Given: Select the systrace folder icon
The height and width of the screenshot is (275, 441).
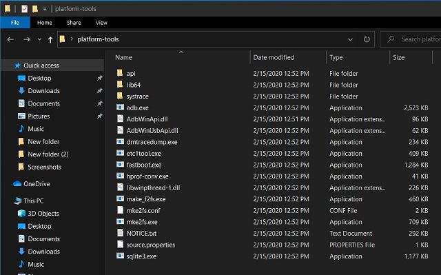Looking at the screenshot, I should [120, 96].
